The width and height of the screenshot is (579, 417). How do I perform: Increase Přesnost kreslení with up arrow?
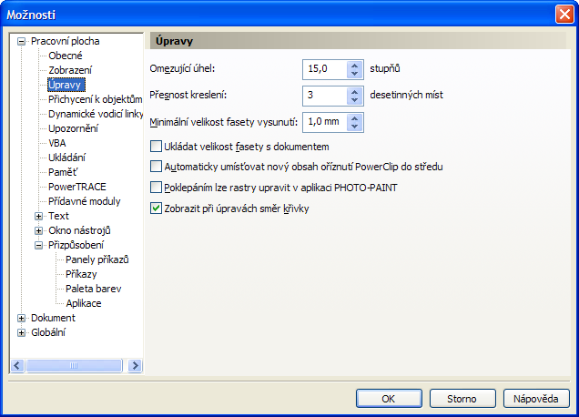click(354, 92)
